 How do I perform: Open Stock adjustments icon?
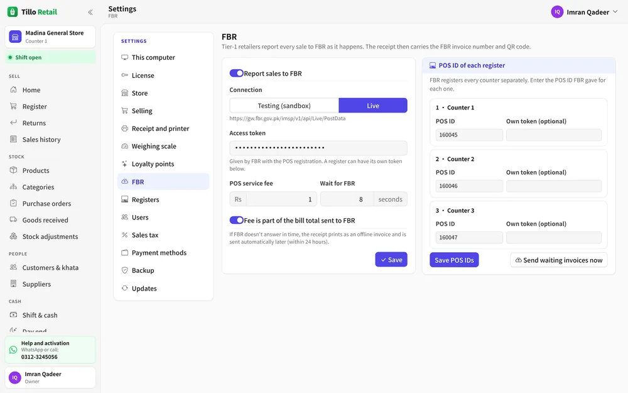[x=14, y=236]
